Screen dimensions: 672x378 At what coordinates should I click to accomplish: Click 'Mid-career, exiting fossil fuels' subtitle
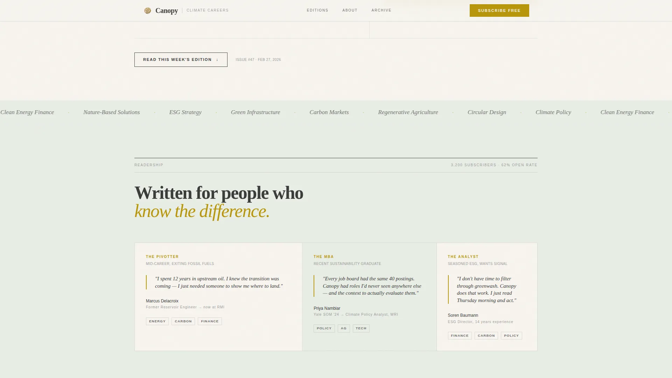[180, 264]
